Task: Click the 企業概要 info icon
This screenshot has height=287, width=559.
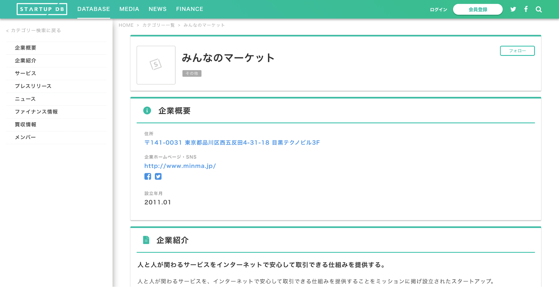Action: (147, 111)
